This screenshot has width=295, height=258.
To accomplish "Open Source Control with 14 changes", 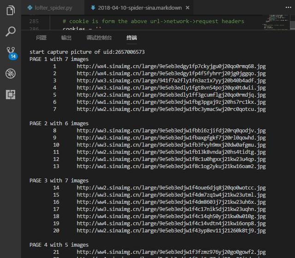I will (11, 53).
